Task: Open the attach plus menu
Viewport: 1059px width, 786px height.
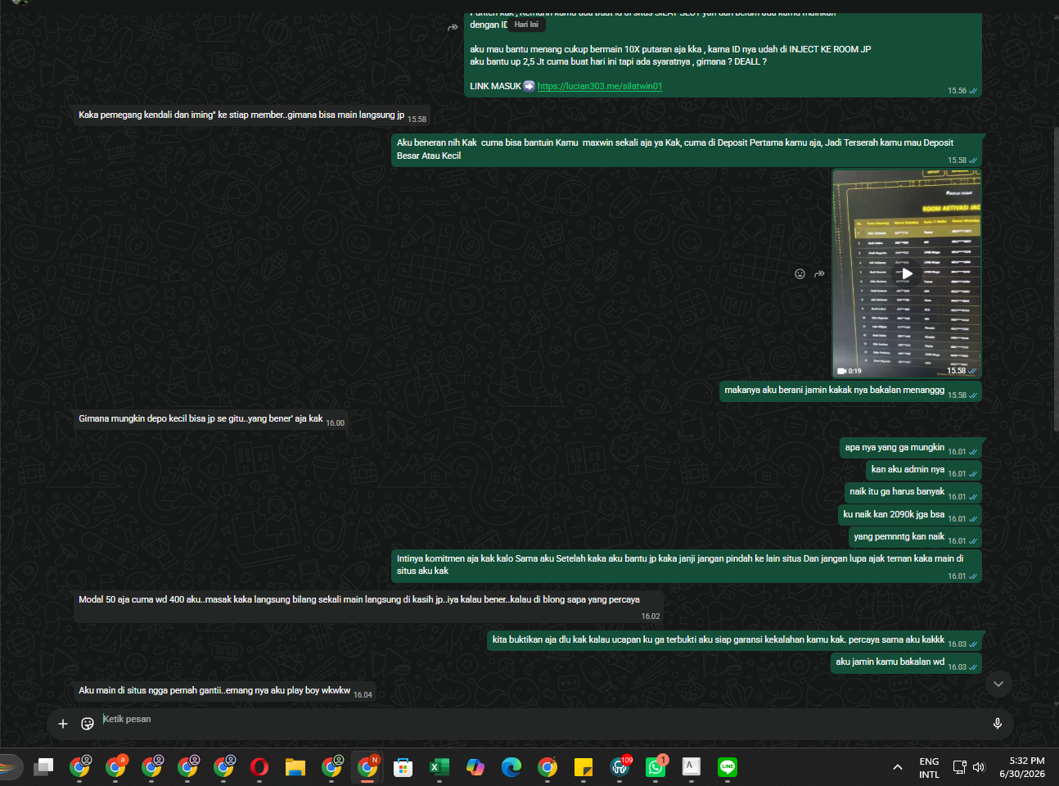Action: tap(63, 724)
